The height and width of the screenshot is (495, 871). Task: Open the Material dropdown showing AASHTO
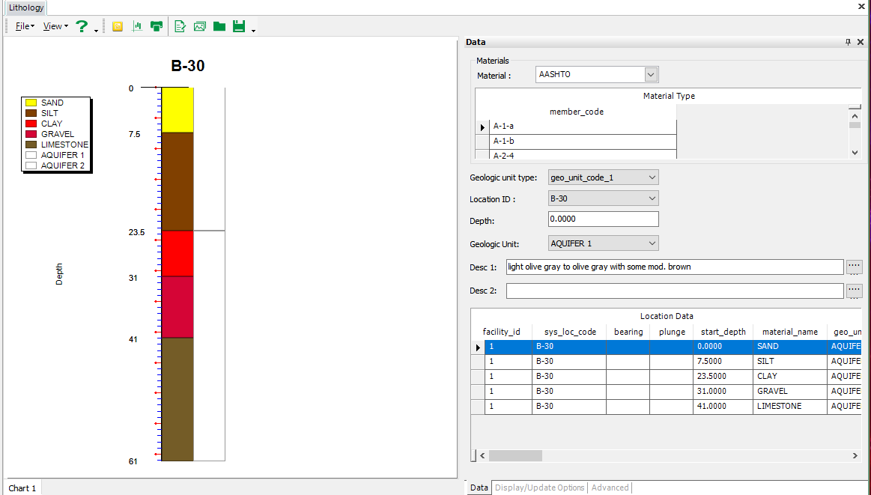pos(651,75)
